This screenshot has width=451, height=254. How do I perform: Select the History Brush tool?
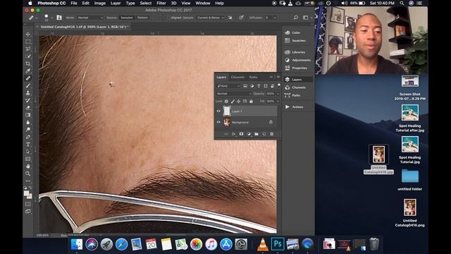point(28,100)
